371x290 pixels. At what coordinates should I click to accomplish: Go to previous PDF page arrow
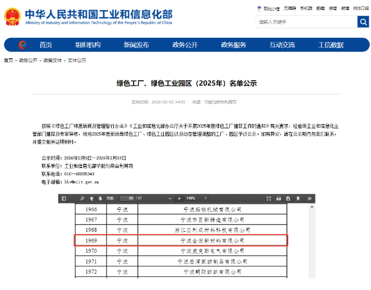tap(92, 198)
